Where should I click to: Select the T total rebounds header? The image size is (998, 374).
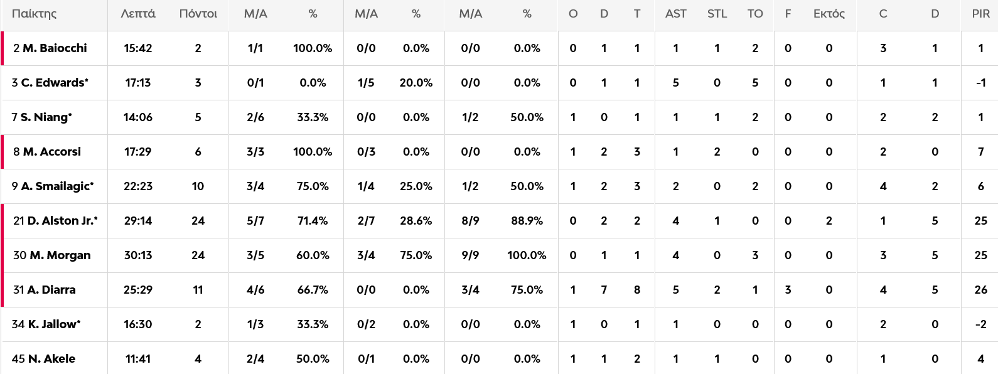click(x=637, y=14)
